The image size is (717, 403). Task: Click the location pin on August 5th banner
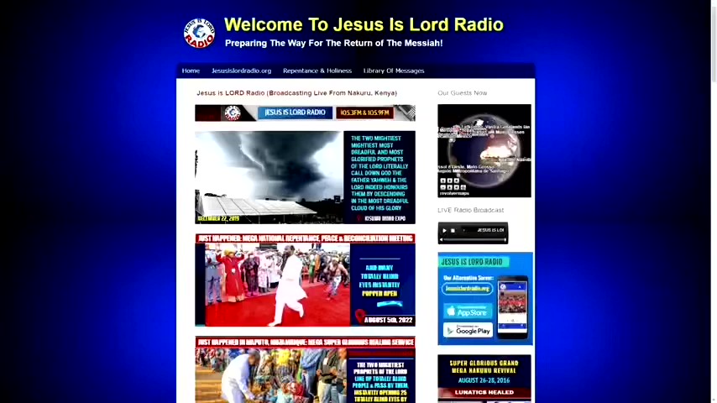point(359,316)
